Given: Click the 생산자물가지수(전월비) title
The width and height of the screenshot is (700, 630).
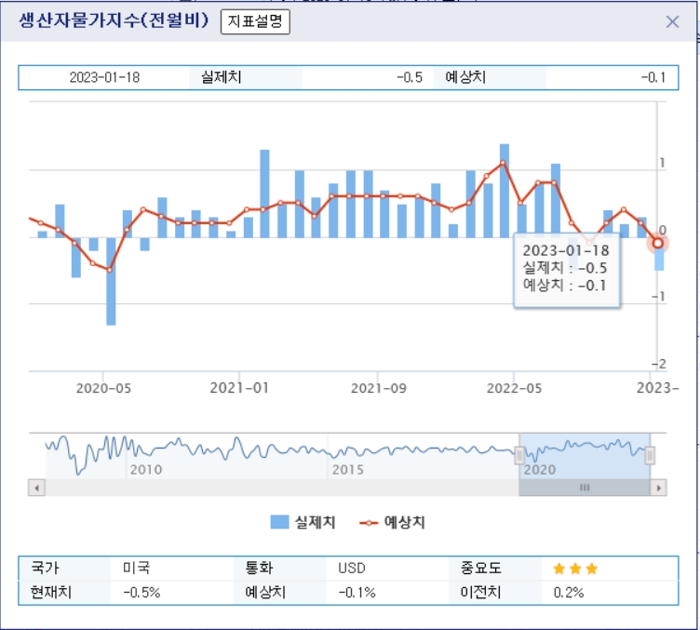Looking at the screenshot, I should [x=114, y=20].
